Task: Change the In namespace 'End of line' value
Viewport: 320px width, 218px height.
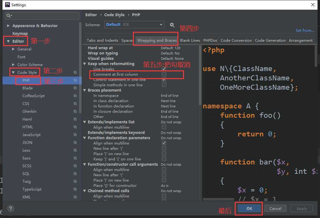Action: (170, 96)
